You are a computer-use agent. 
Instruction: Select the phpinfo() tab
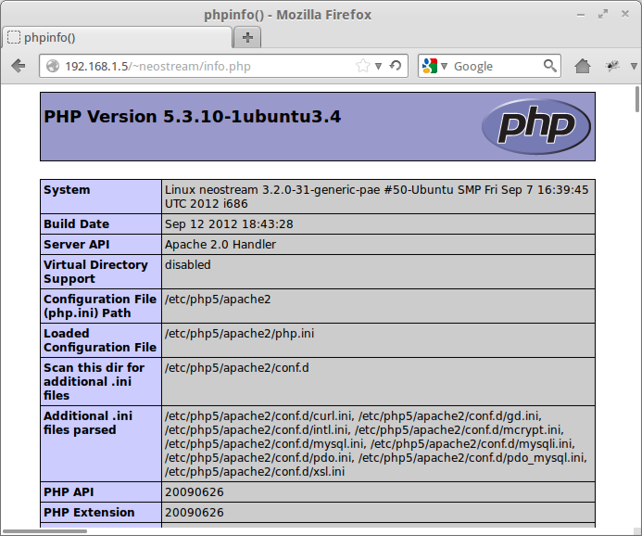pos(117,38)
